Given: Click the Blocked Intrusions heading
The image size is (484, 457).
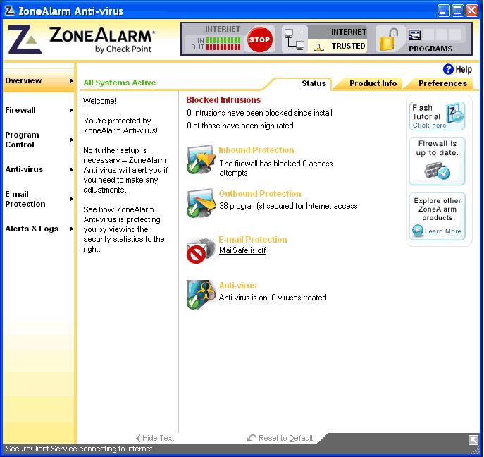Looking at the screenshot, I should [223, 100].
